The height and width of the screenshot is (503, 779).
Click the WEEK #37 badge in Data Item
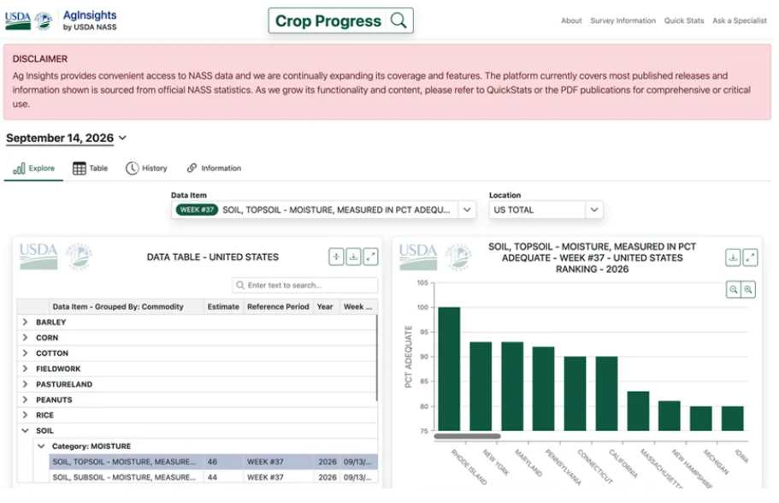(197, 210)
